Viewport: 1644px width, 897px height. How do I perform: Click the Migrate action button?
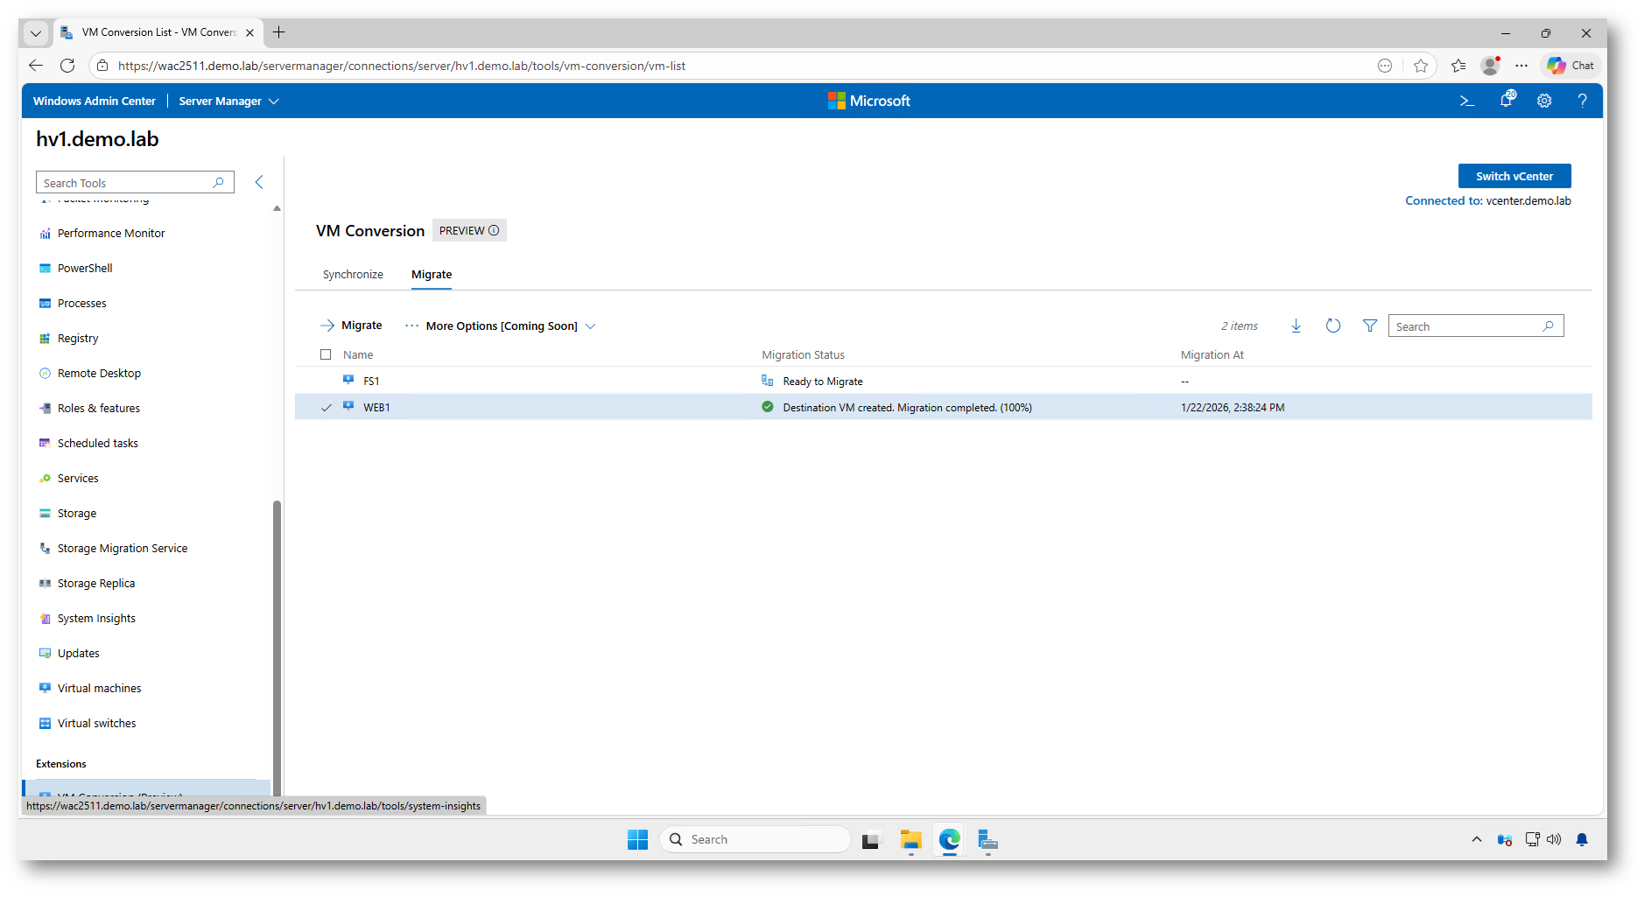[352, 326]
